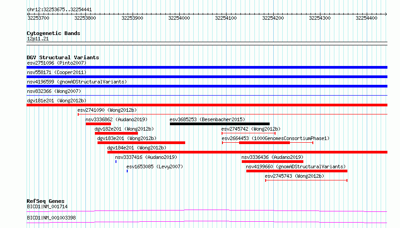Click the chr12:32253675..32254441 region text

(x=59, y=10)
